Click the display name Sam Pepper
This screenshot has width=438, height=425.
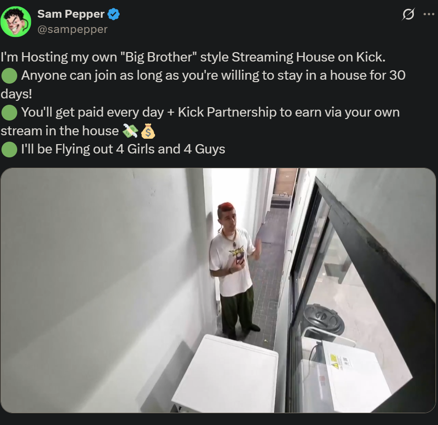(70, 15)
